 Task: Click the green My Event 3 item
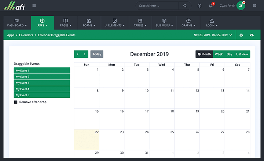click(42, 83)
